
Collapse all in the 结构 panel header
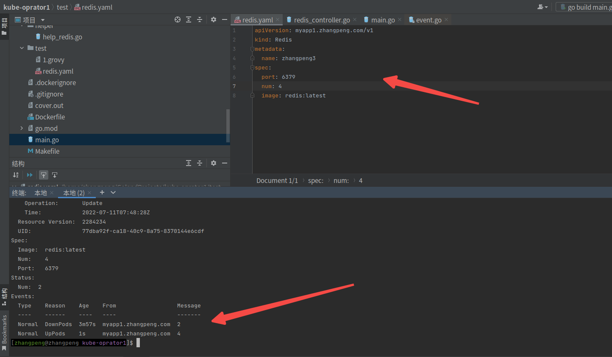200,163
